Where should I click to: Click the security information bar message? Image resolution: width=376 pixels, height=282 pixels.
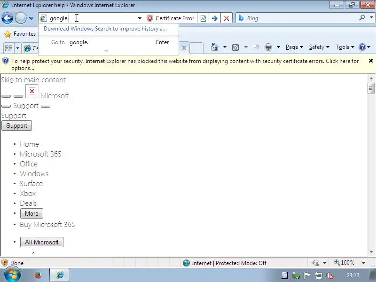(185, 64)
